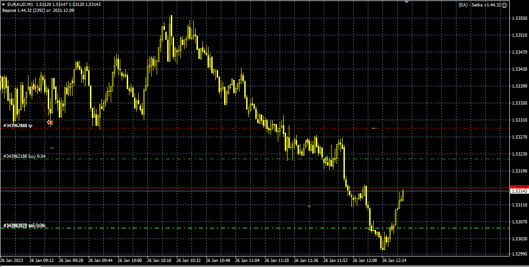The width and height of the screenshot is (529, 267).
Task: Click the Expert Advisor smiley face icon
Action: [x=504, y=5]
